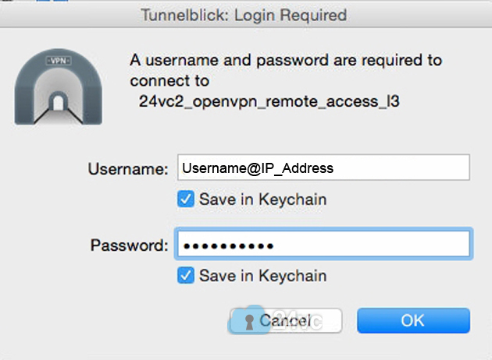
Task: Dismiss the dialog with Cancel button
Action: point(286,320)
